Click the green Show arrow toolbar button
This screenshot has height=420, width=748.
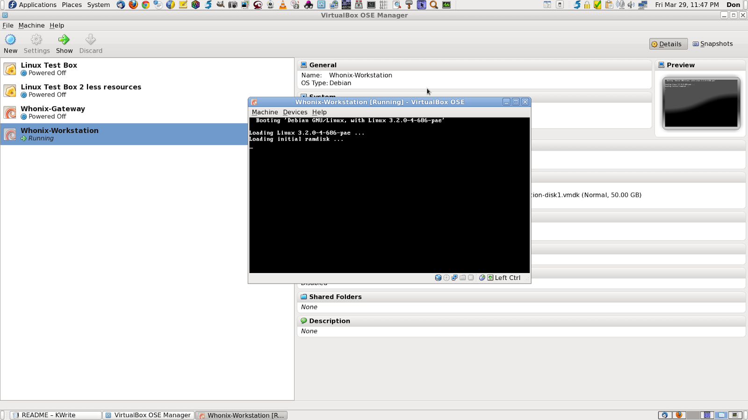[x=64, y=44]
